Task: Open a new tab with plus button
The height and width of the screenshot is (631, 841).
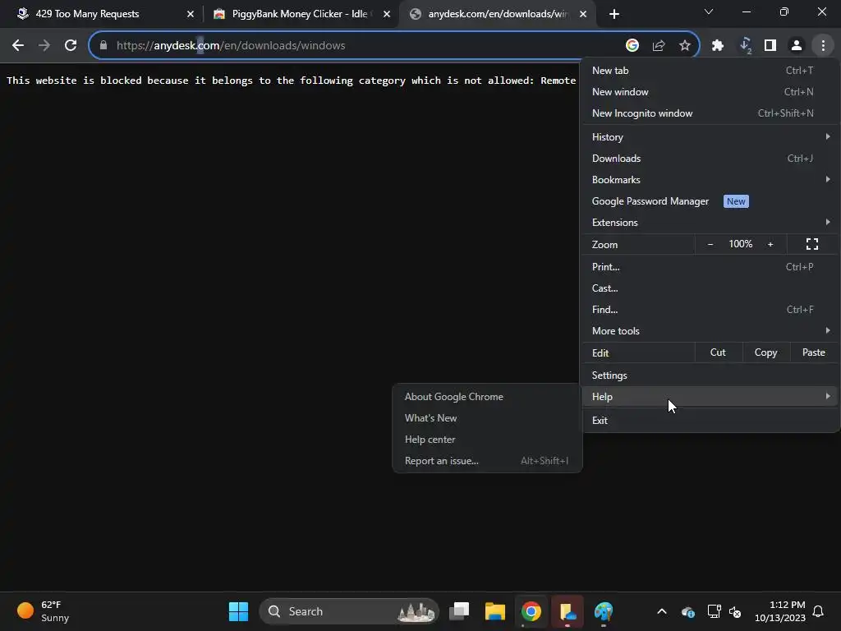Action: pyautogui.click(x=614, y=14)
